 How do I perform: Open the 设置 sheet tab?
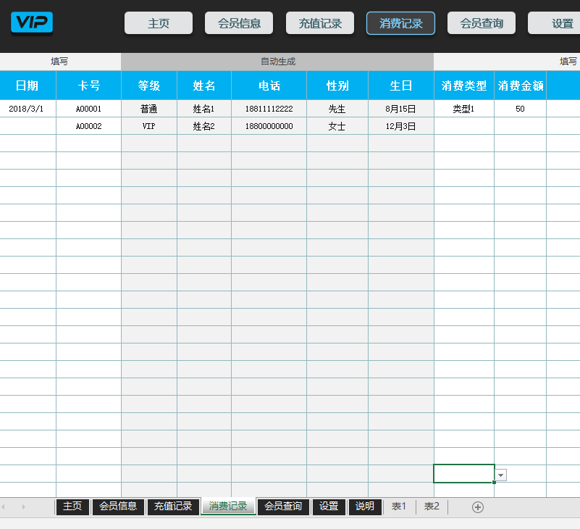pyautogui.click(x=328, y=507)
